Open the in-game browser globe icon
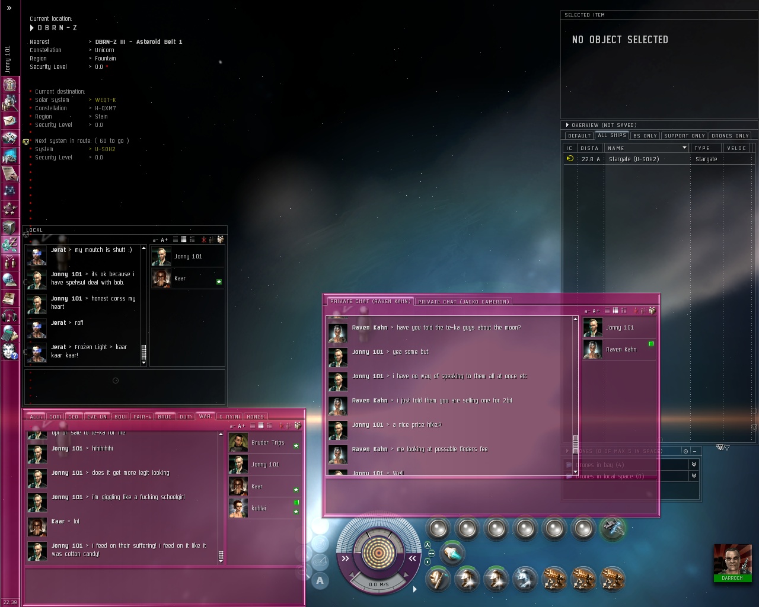Viewport: 759px width, 607px height. tap(9, 280)
